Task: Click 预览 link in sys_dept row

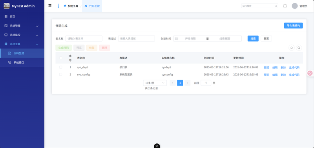Action: [267, 68]
